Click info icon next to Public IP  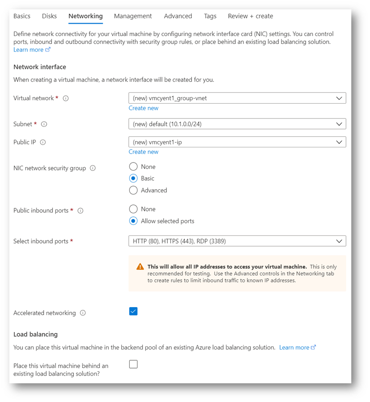click(43, 142)
